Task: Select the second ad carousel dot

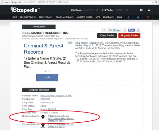Action: click(x=49, y=71)
